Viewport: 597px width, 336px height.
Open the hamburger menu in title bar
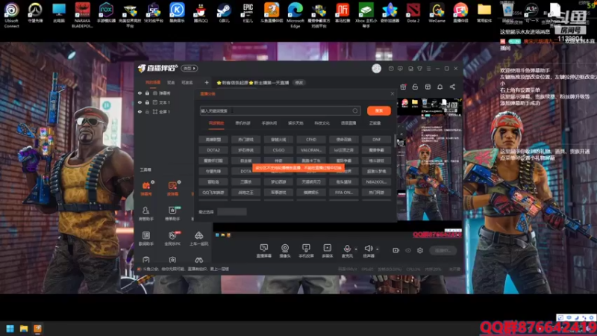coord(428,69)
